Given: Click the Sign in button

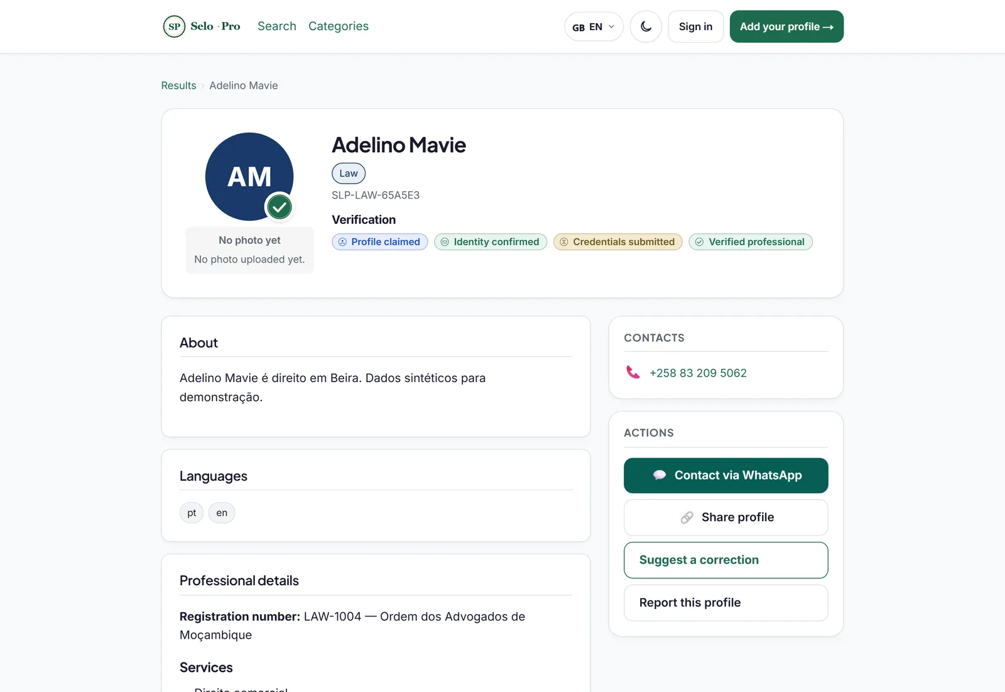Looking at the screenshot, I should pos(695,26).
